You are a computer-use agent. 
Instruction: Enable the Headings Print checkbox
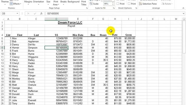pyautogui.click(x=129, y=4)
